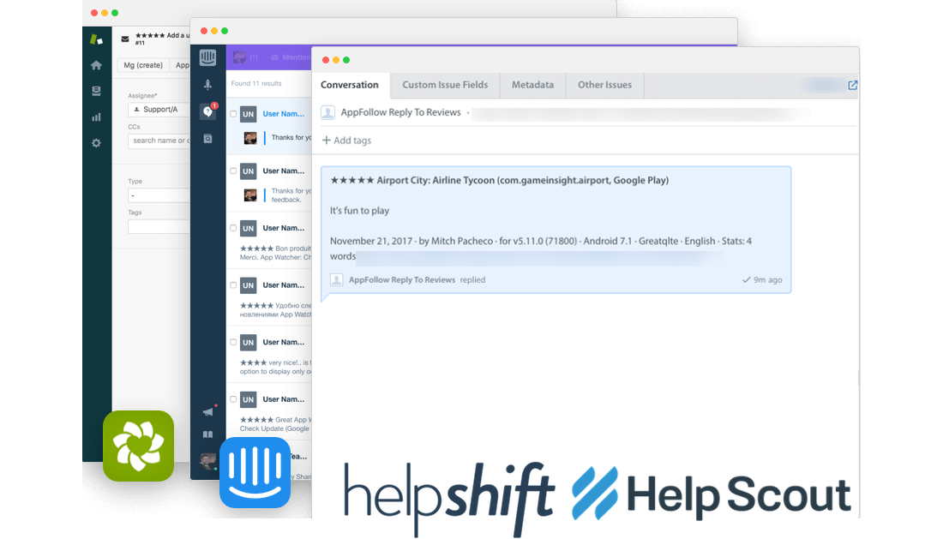Click the Add tags link
The image size is (943, 539).
(346, 141)
